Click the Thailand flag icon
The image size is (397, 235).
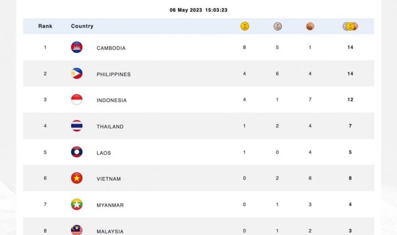click(77, 126)
